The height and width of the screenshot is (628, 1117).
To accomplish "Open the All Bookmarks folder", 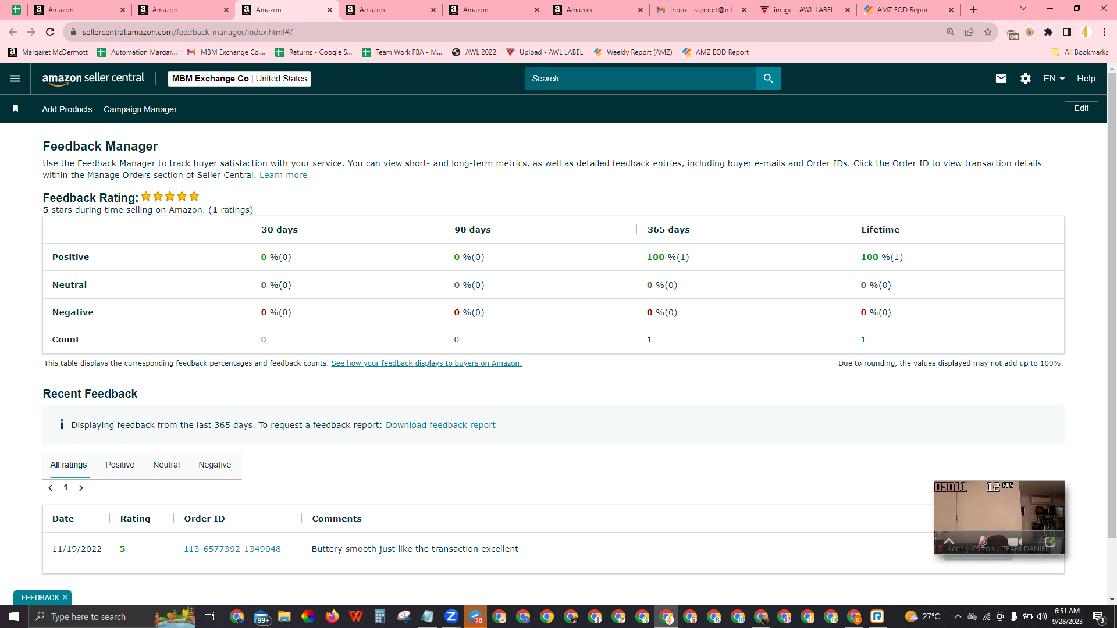I will point(1080,52).
